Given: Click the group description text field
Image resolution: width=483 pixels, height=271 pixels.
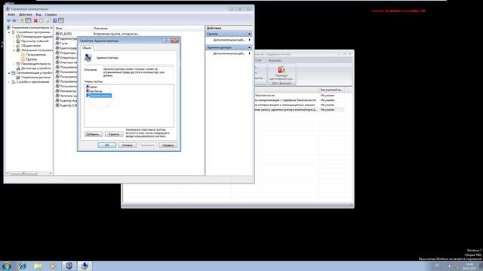Looking at the screenshot, I should pos(138,72).
